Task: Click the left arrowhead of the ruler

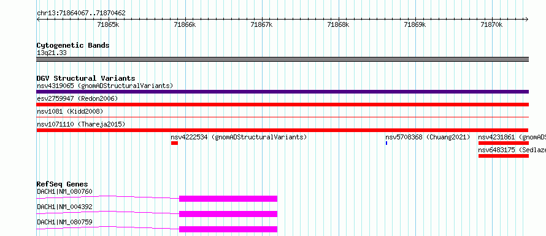Action: 38,20
